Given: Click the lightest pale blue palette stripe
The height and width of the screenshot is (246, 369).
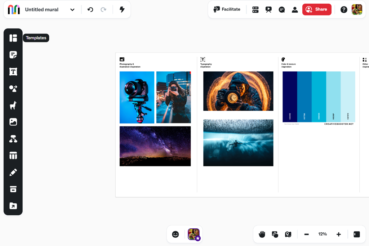Looking at the screenshot, I should [348, 97].
